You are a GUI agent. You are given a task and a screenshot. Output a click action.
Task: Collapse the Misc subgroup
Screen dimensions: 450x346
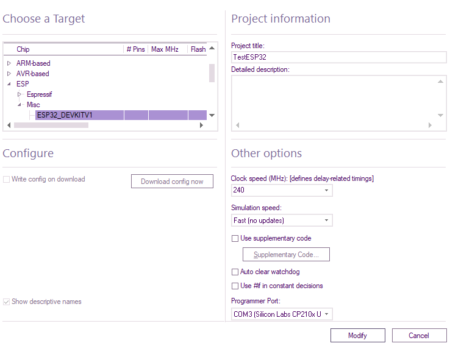point(20,105)
